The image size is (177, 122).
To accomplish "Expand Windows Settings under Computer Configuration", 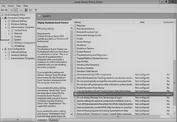I will coord(6,24).
